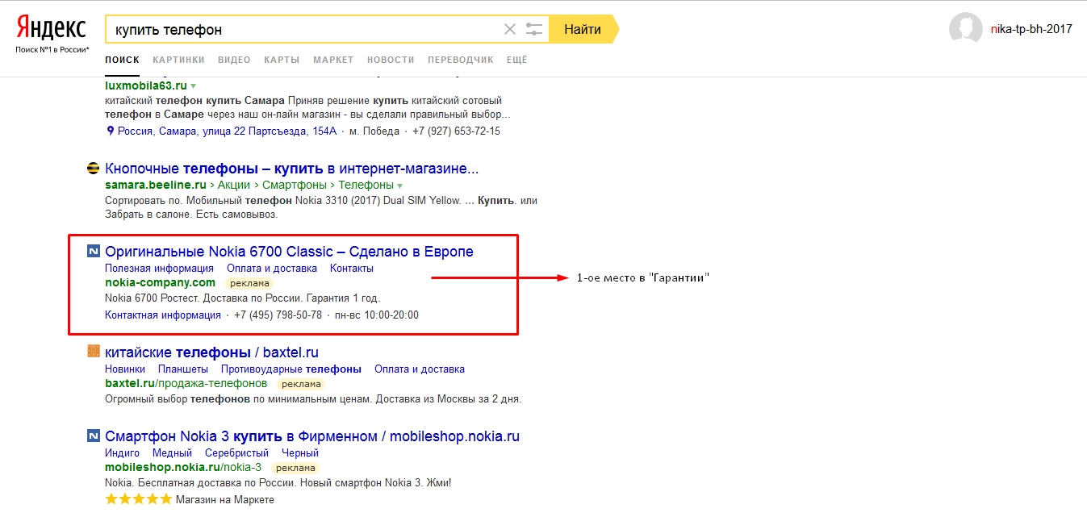This screenshot has width=1087, height=517.
Task: Open the account name nika-tp-bh-2017
Action: coord(1031,29)
